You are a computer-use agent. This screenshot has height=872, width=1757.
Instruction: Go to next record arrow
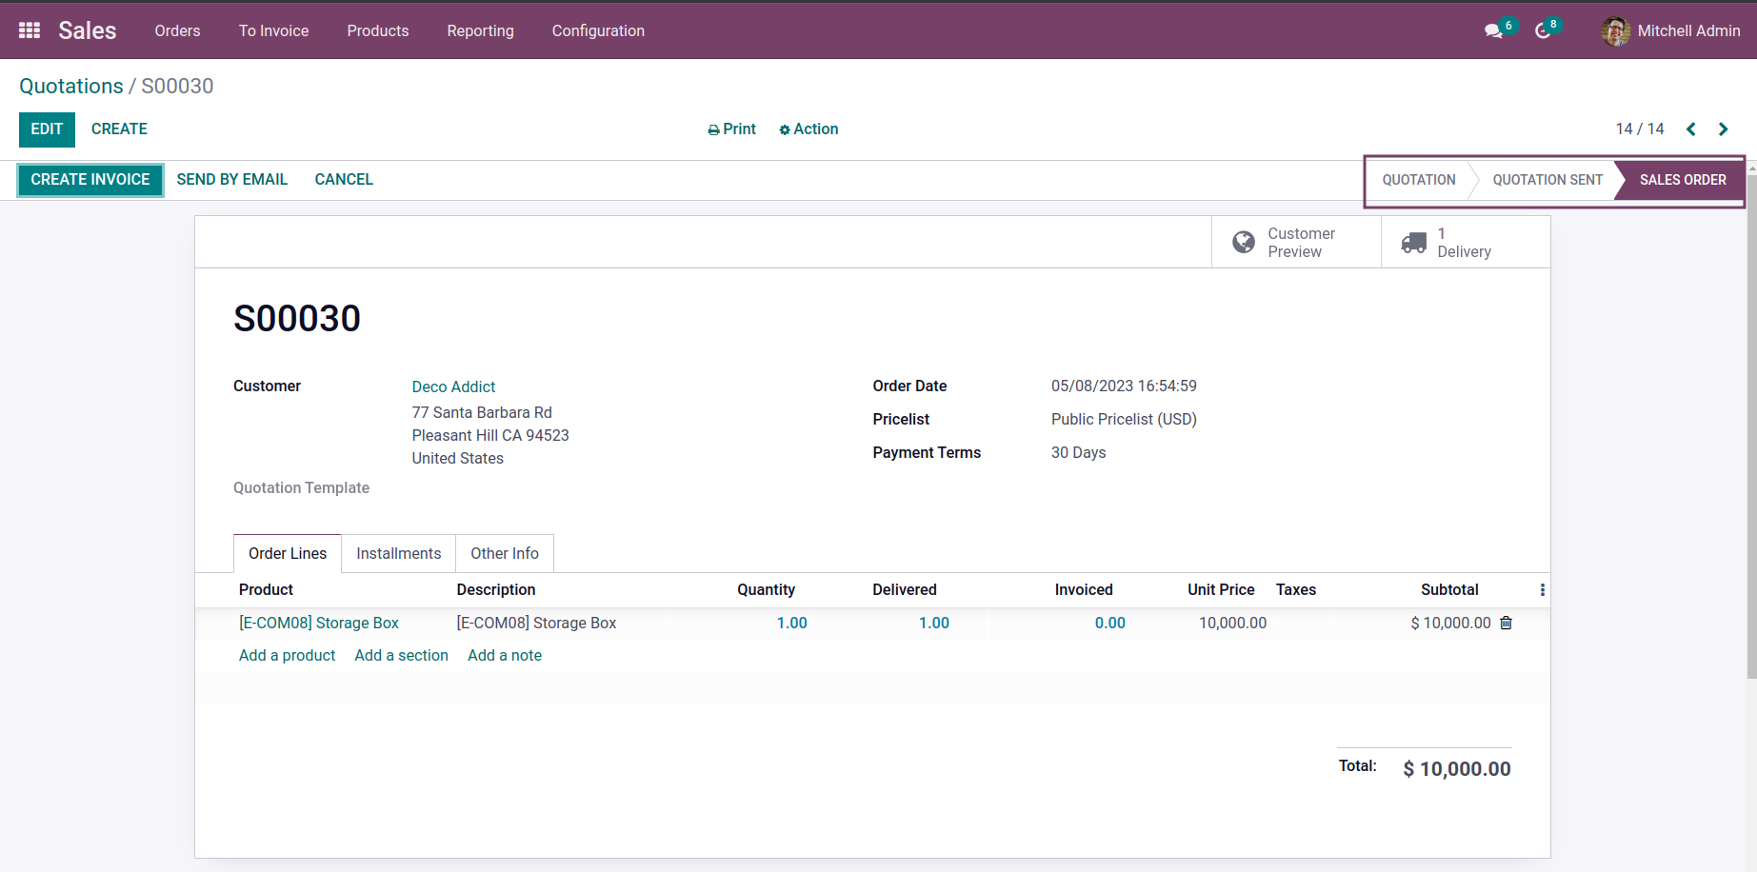(1723, 129)
